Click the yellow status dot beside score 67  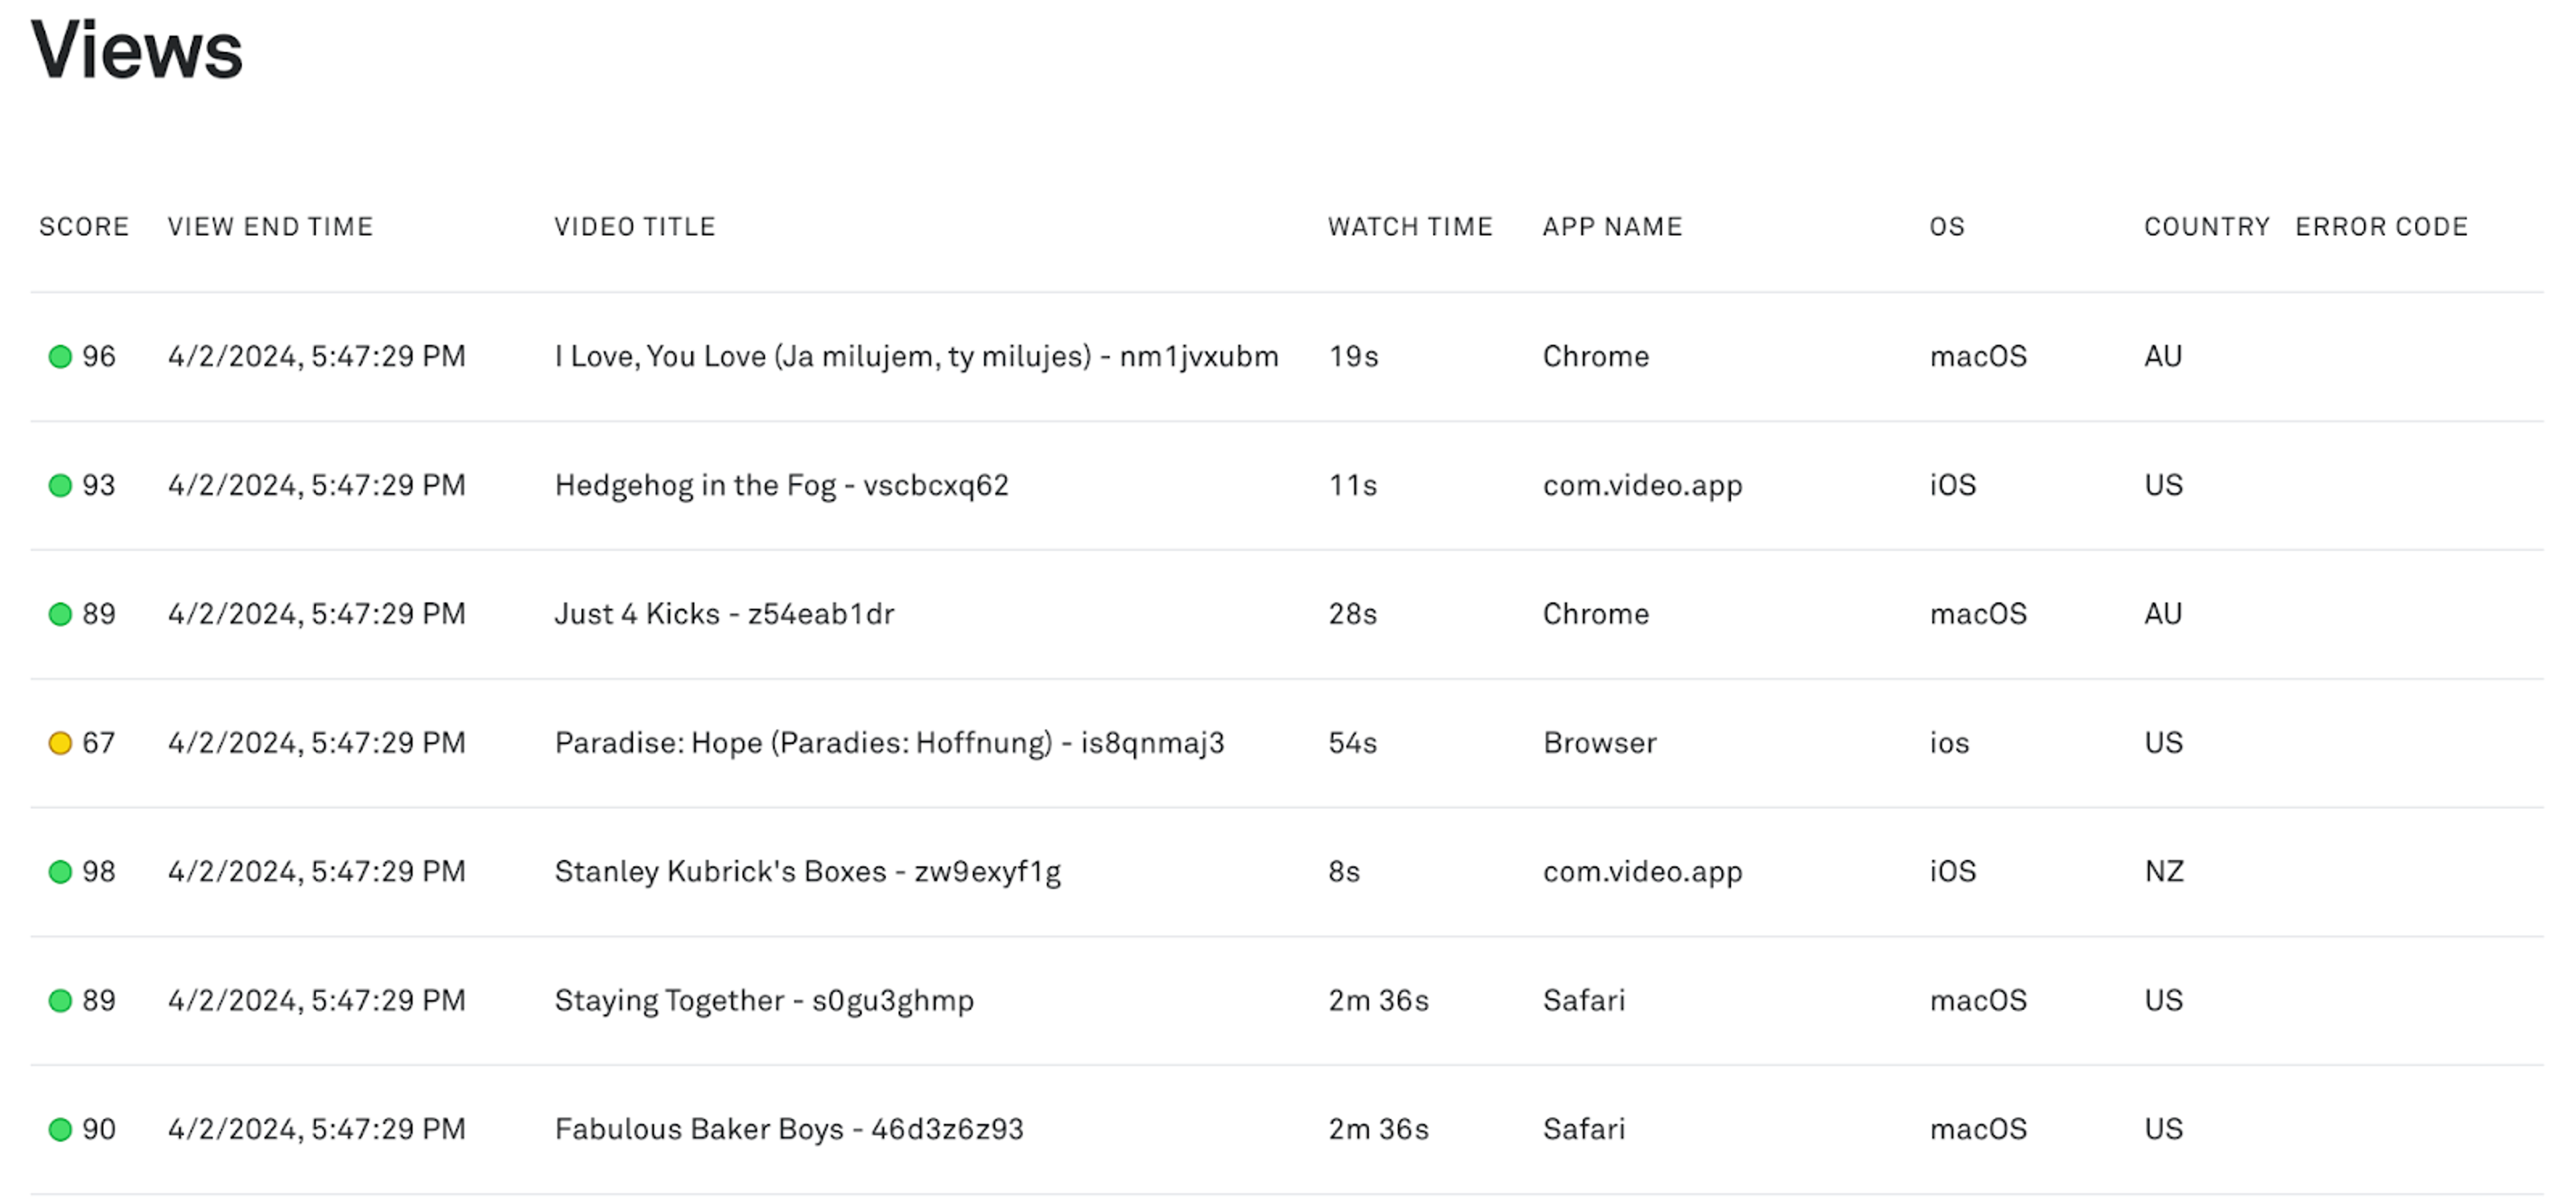(x=60, y=743)
